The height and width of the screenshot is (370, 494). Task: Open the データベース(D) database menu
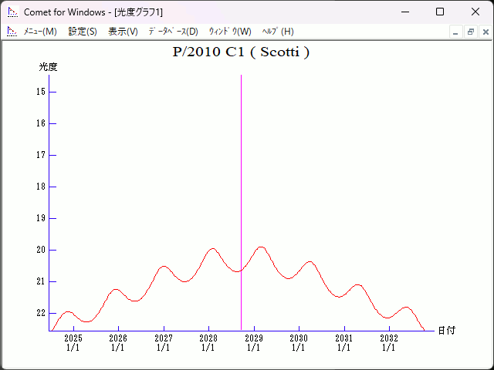[x=173, y=32]
